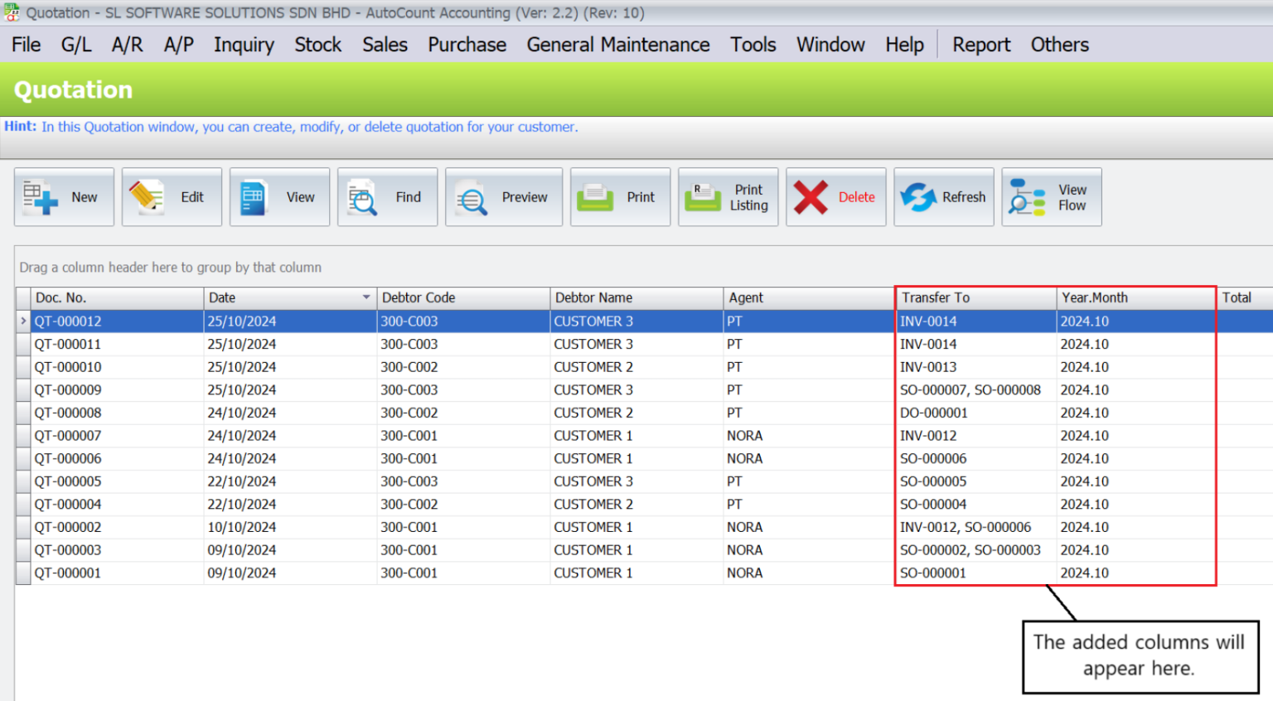This screenshot has width=1273, height=701.
Task: Select the cell 'SO-000007, SO-000008'
Action: pyautogui.click(x=976, y=389)
